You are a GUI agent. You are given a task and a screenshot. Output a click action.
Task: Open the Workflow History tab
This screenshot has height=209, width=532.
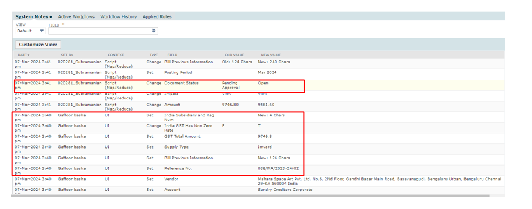tap(118, 16)
